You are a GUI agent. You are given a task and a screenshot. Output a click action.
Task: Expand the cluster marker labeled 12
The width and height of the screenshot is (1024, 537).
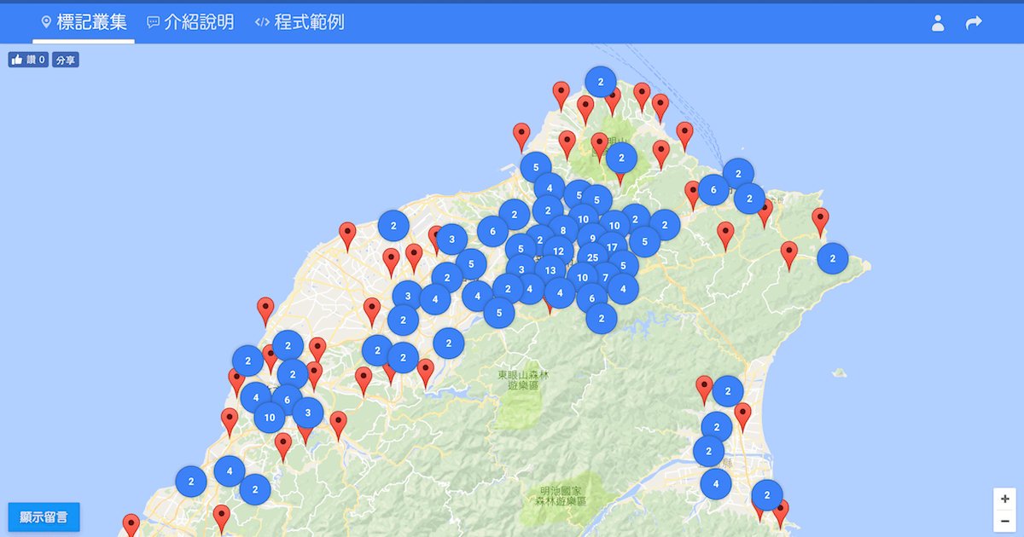558,251
